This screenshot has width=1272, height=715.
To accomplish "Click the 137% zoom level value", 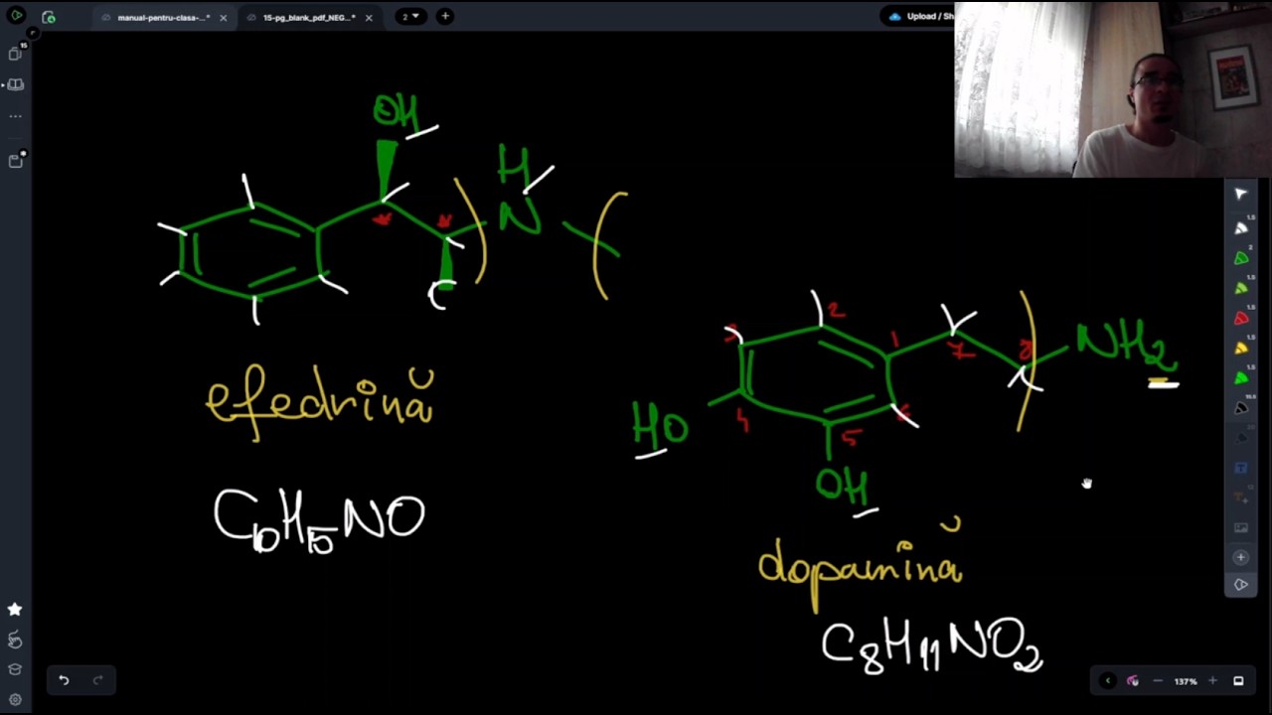I will [1185, 681].
